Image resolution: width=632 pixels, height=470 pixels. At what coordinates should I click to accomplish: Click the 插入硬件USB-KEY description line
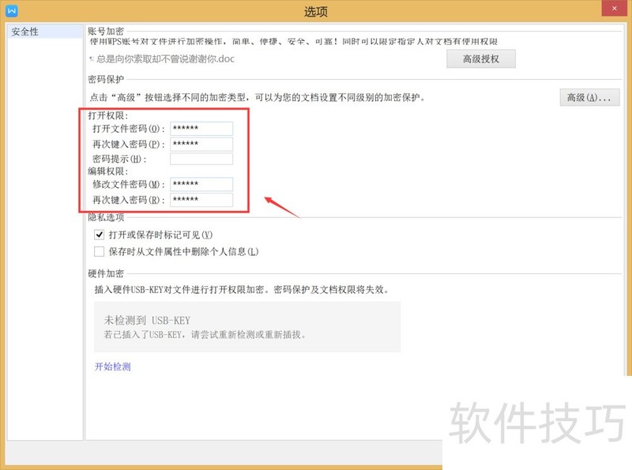pos(242,289)
